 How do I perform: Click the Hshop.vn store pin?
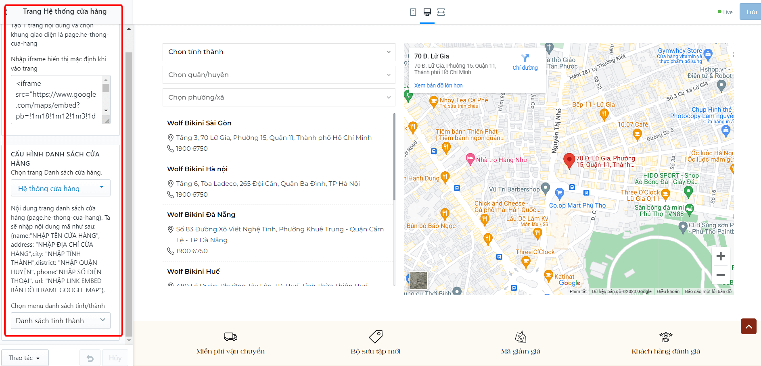pos(721,85)
